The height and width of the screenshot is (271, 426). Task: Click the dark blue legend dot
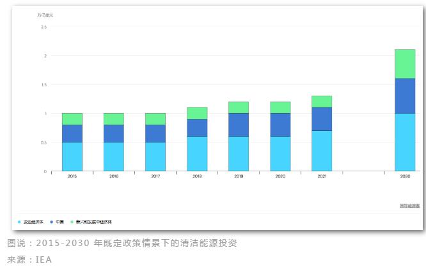click(x=51, y=222)
